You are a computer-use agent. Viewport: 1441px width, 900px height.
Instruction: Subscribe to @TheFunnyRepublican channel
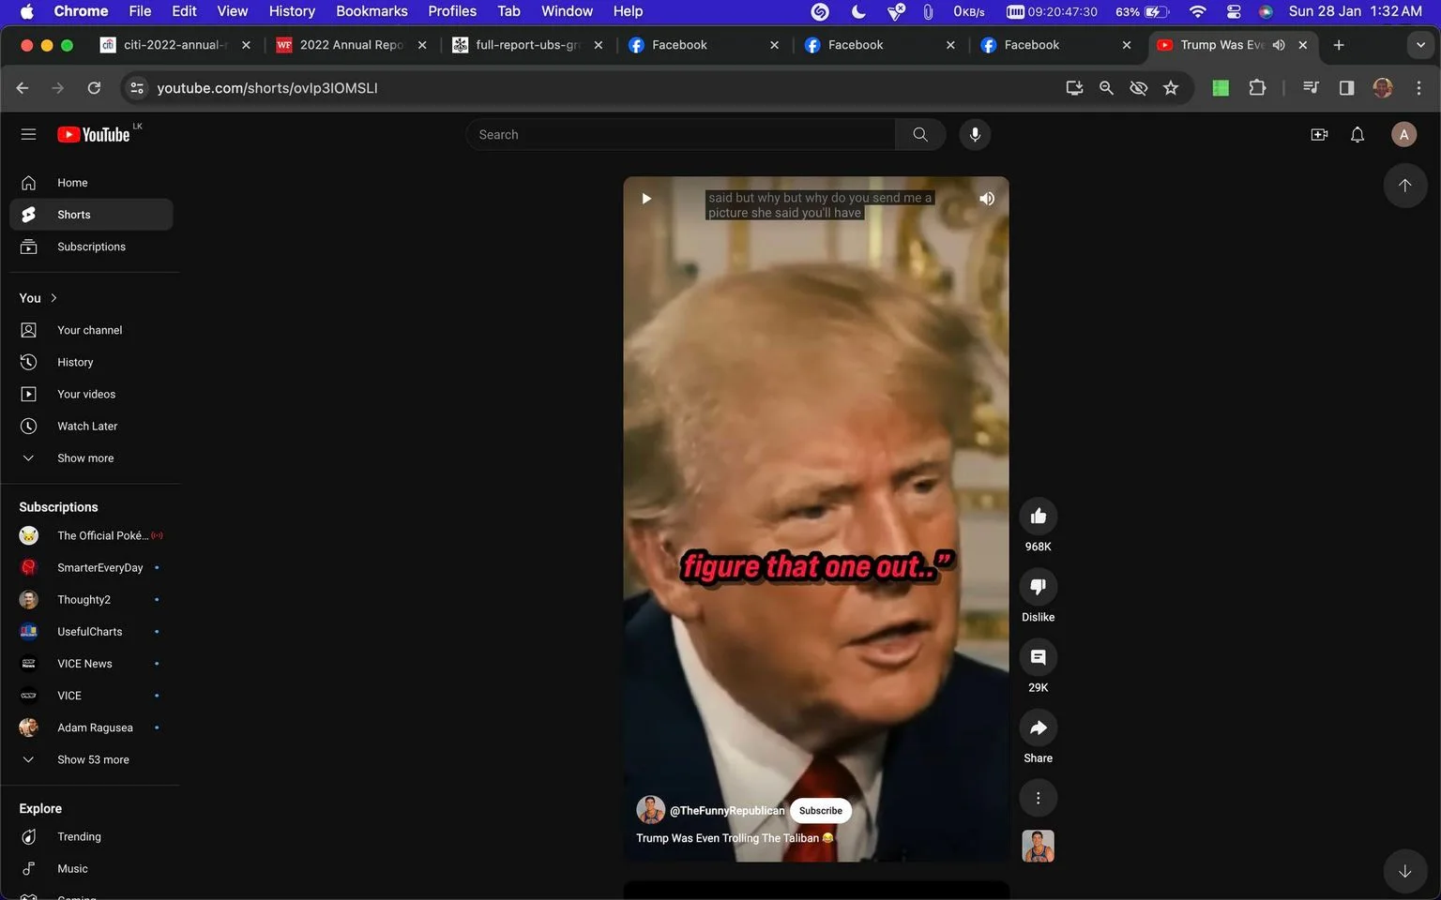coord(821,811)
